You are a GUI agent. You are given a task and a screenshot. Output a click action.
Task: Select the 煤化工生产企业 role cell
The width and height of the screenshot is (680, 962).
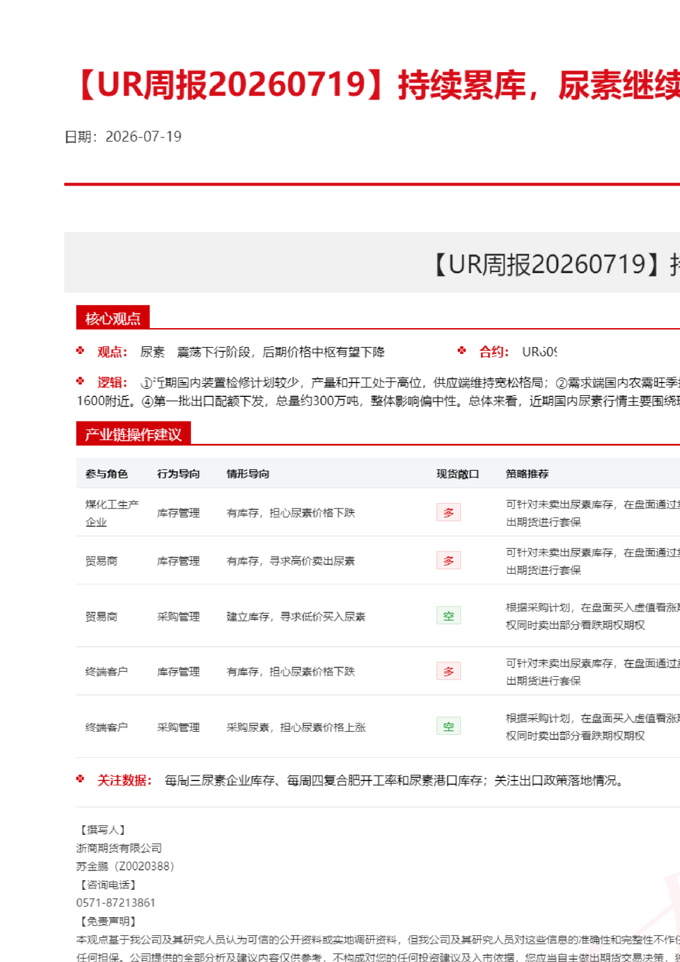[x=112, y=513]
